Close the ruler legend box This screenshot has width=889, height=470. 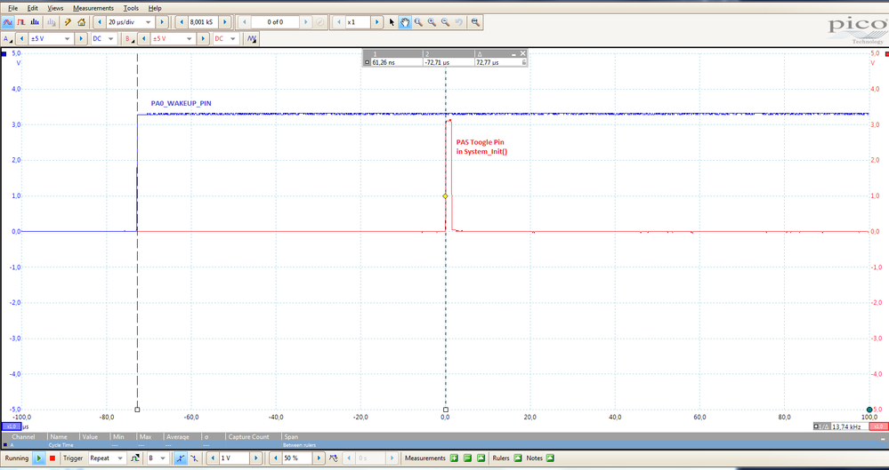[x=522, y=54]
